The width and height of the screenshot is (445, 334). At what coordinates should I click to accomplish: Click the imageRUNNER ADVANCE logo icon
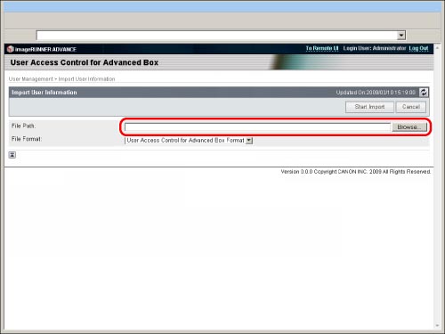(11, 49)
